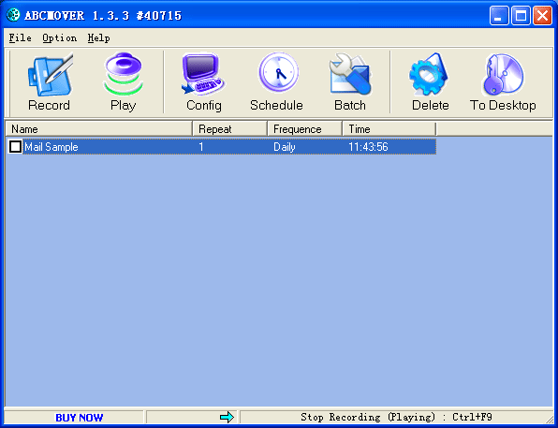Select the Mail Sample row name

[51, 147]
